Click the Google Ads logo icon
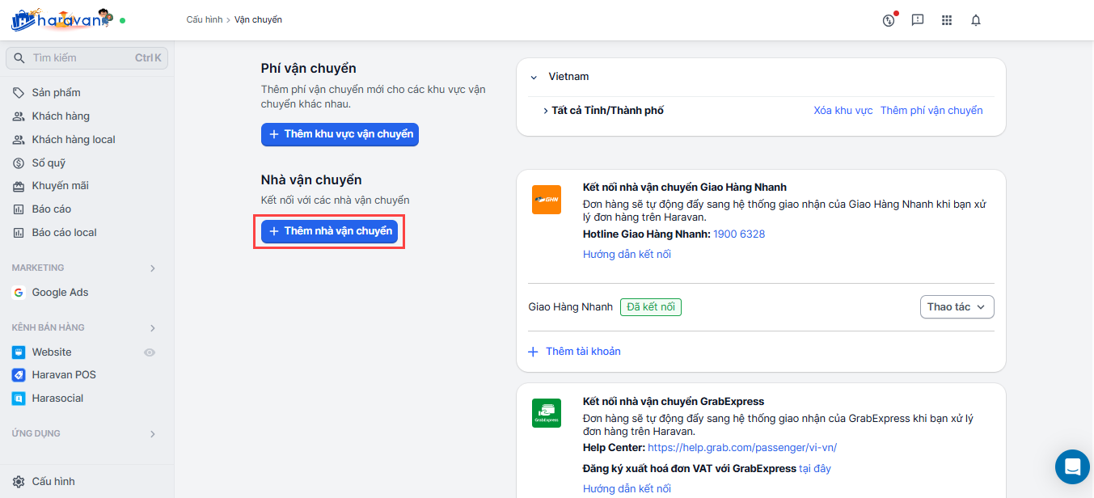 19,293
